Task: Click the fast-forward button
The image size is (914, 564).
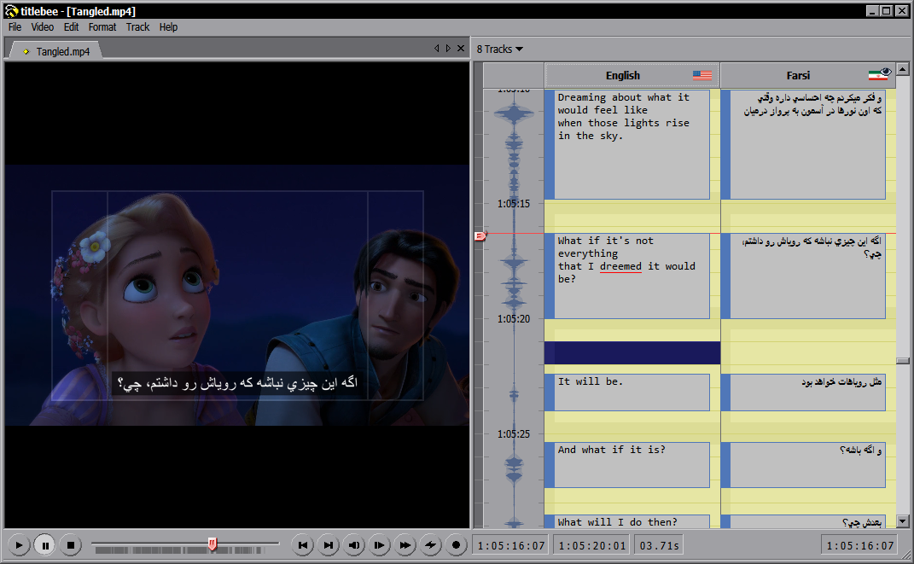Action: [x=405, y=545]
